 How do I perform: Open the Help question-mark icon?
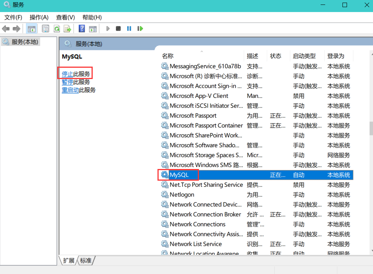click(82, 29)
